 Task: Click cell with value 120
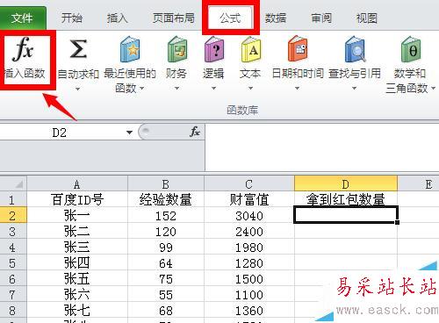(x=166, y=232)
